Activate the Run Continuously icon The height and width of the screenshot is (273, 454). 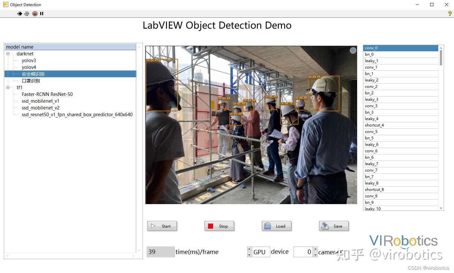click(27, 14)
